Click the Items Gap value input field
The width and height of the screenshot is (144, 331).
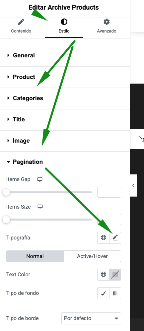tap(109, 192)
